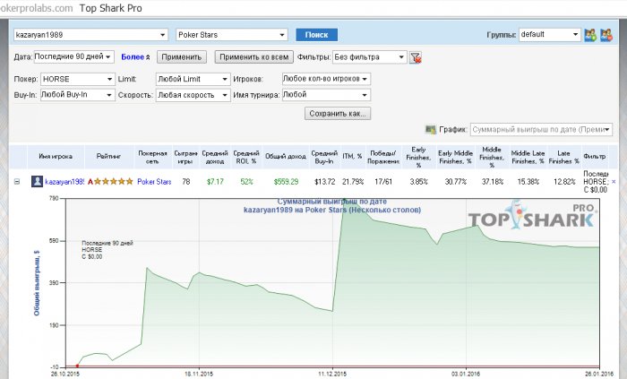
Task: Open the Limit Любой Limit dropdown
Action: 193,79
